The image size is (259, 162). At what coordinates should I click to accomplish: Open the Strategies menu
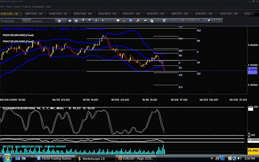tap(38, 7)
